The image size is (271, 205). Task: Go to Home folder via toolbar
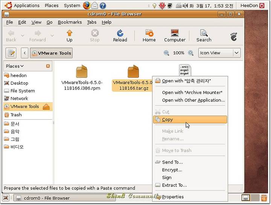click(149, 36)
